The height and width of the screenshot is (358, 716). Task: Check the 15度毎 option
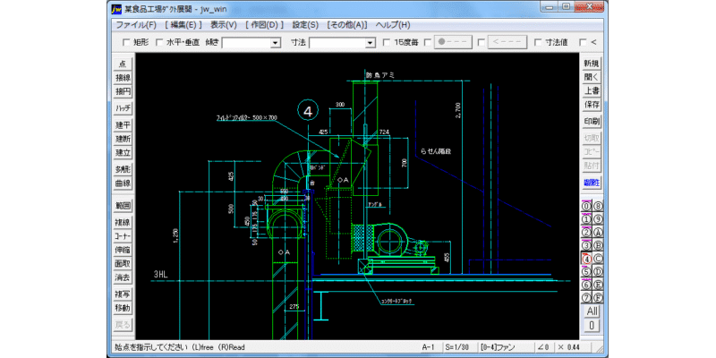point(387,42)
